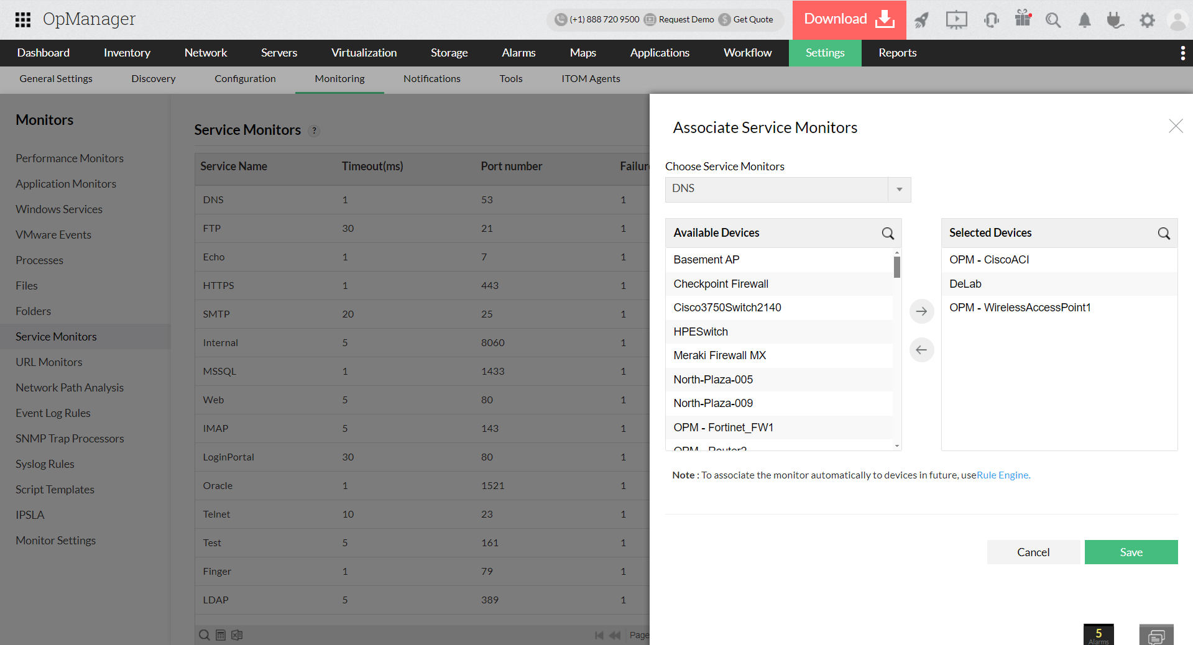Move selected device using right arrow button
The height and width of the screenshot is (645, 1193).
[921, 311]
